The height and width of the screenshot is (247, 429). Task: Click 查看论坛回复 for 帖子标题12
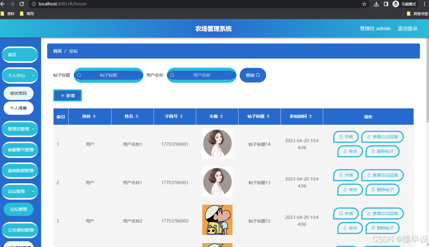[x=382, y=213]
